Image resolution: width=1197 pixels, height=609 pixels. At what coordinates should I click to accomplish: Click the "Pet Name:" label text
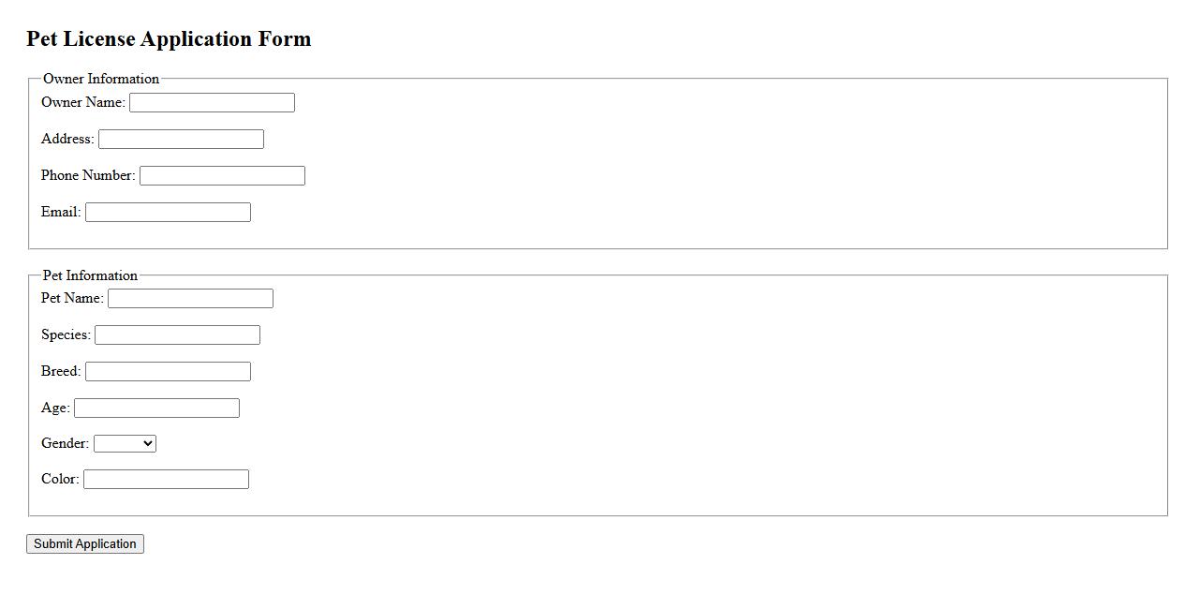(72, 298)
